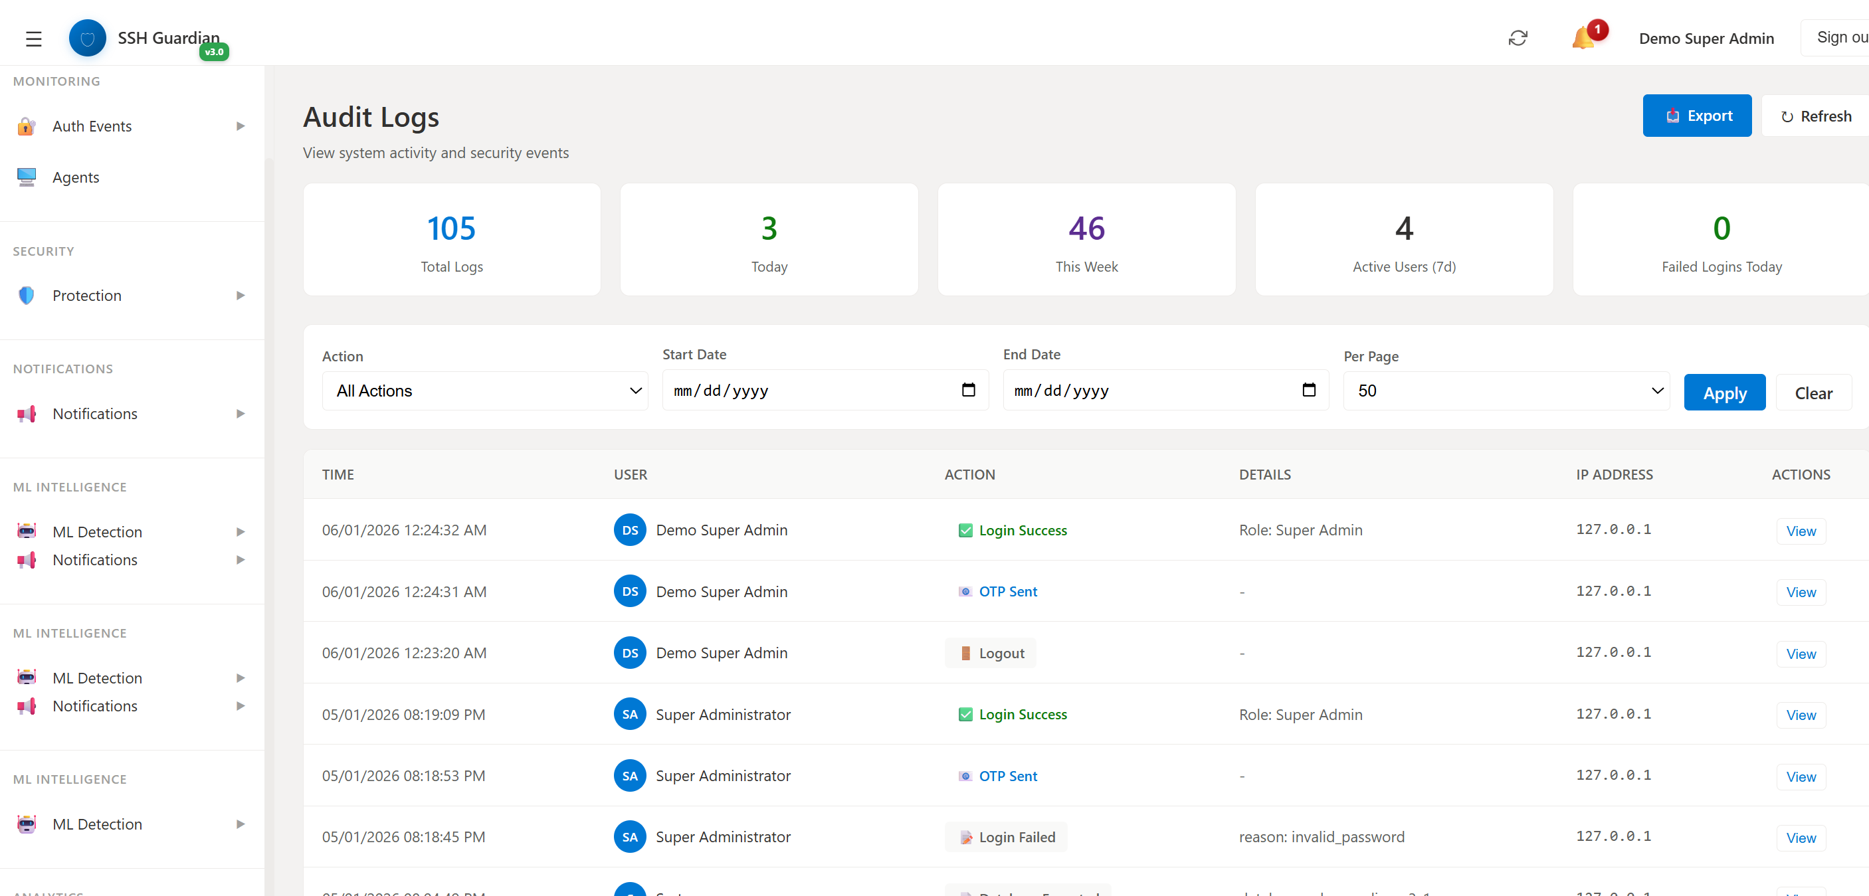Open the All Actions dropdown
Screen dimensions: 1869x896
pos(484,391)
